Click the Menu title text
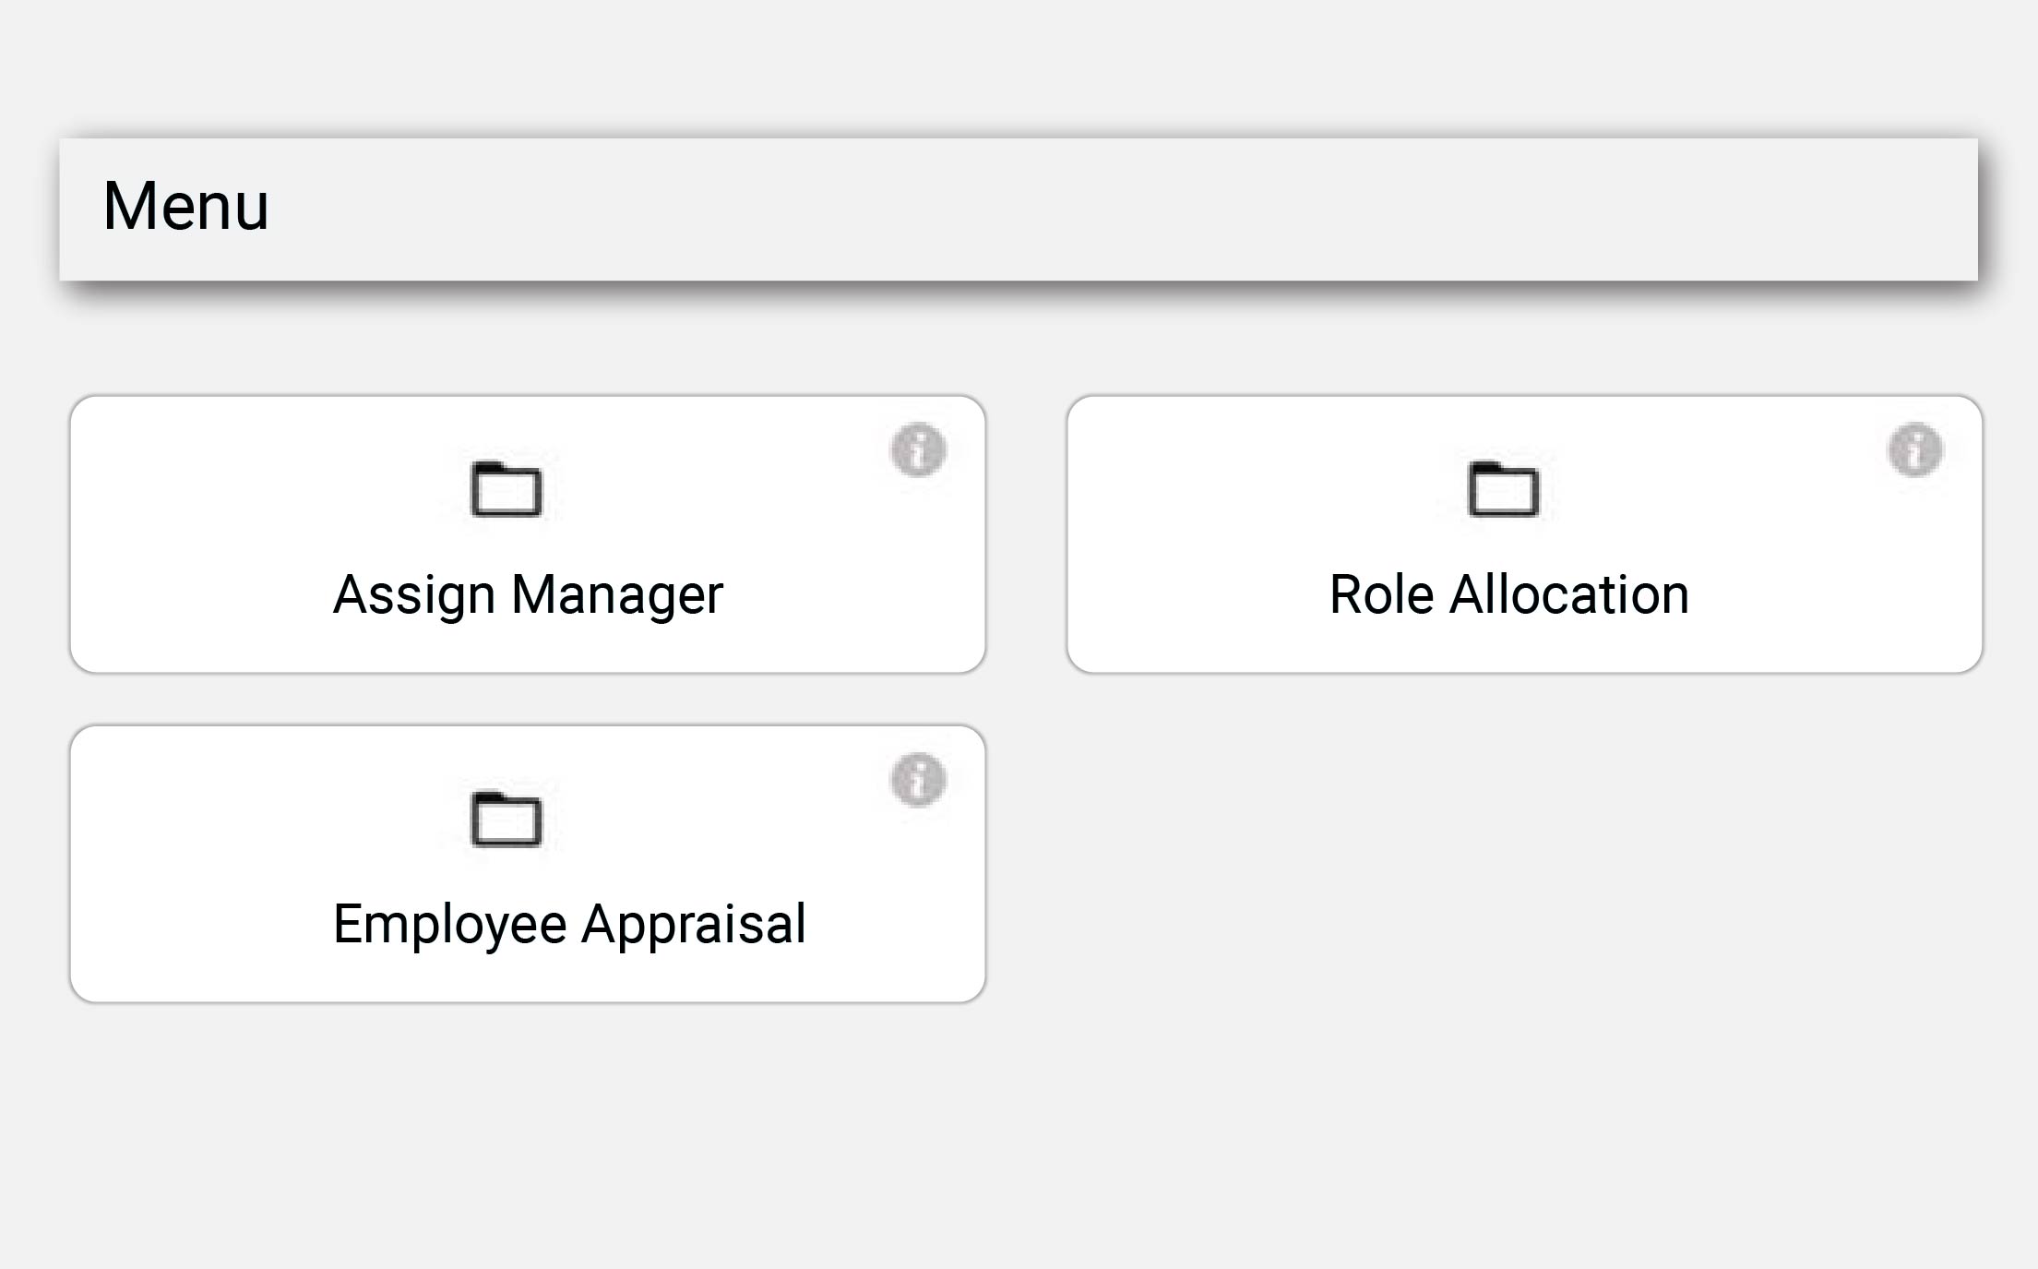 point(185,207)
